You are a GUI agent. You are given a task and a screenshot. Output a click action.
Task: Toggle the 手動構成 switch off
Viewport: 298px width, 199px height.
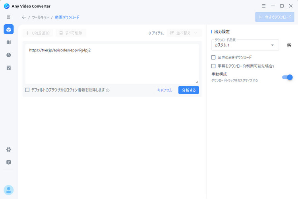click(287, 77)
